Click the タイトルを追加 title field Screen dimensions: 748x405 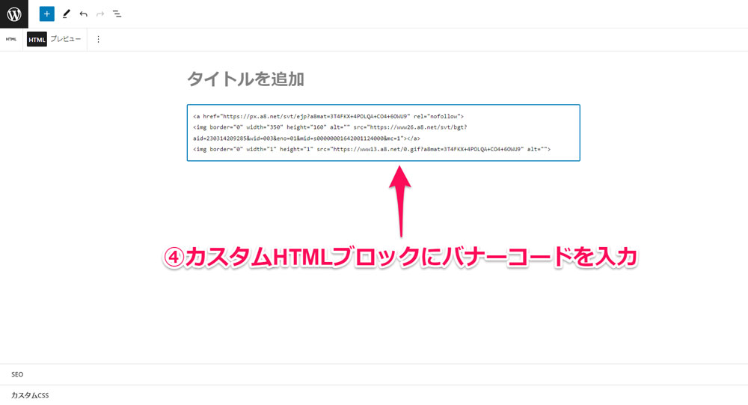[x=245, y=79]
